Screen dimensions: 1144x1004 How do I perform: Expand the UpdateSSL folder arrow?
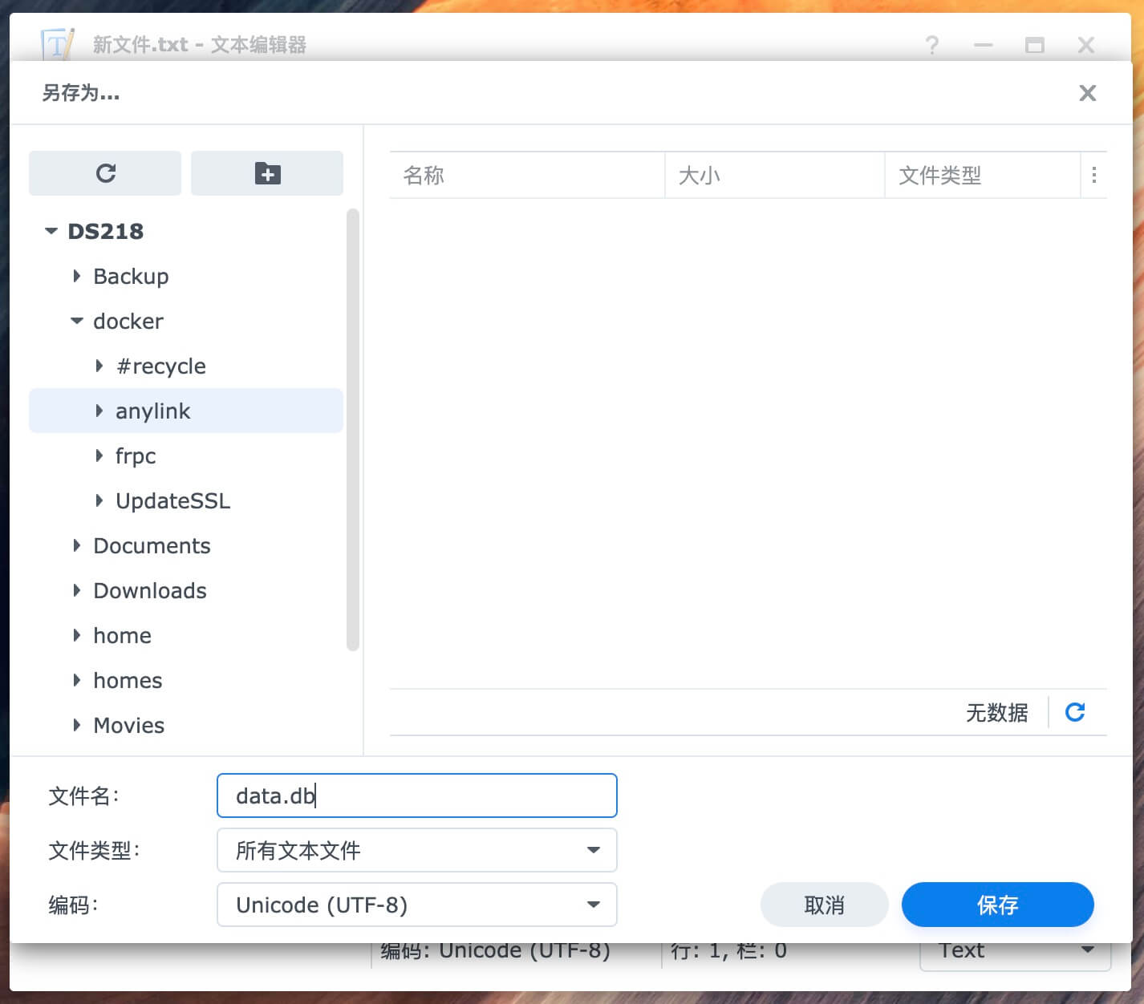tap(99, 500)
